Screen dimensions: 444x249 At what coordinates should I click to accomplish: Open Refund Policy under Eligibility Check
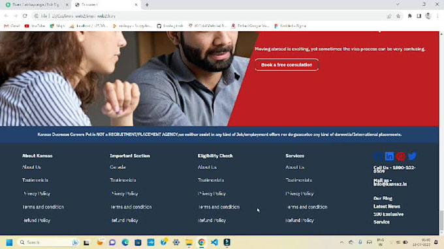coord(212,220)
